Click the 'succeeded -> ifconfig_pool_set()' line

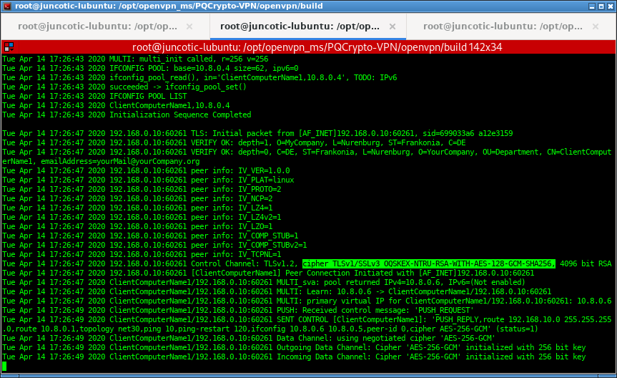pyautogui.click(x=124, y=87)
